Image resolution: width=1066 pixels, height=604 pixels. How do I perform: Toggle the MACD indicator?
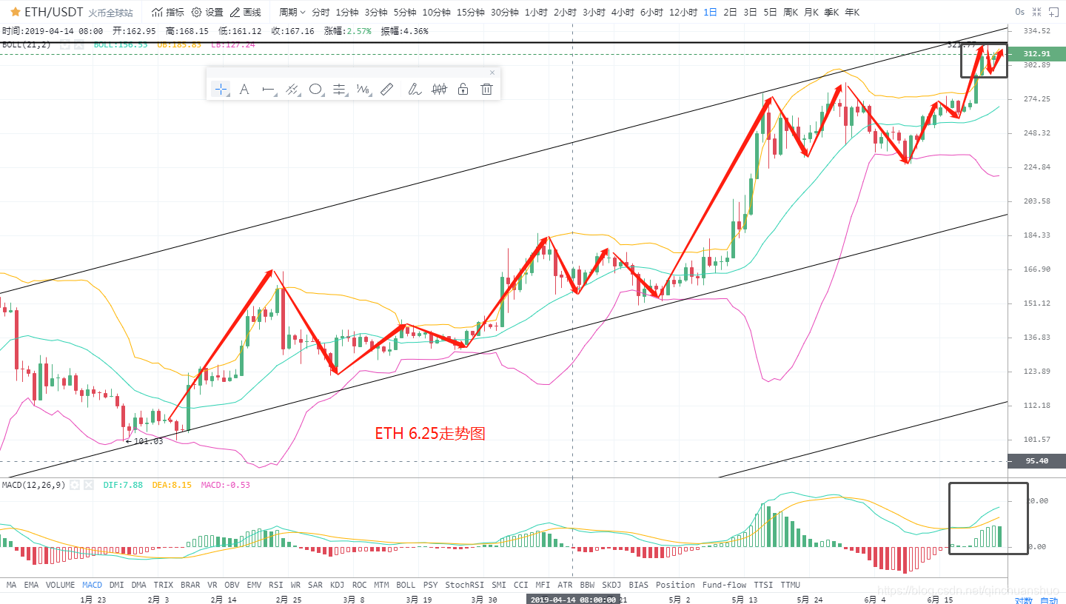point(93,585)
